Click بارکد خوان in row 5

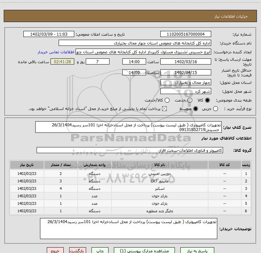pos(160,204)
